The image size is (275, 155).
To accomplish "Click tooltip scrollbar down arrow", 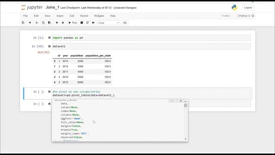I will (x=186, y=139).
